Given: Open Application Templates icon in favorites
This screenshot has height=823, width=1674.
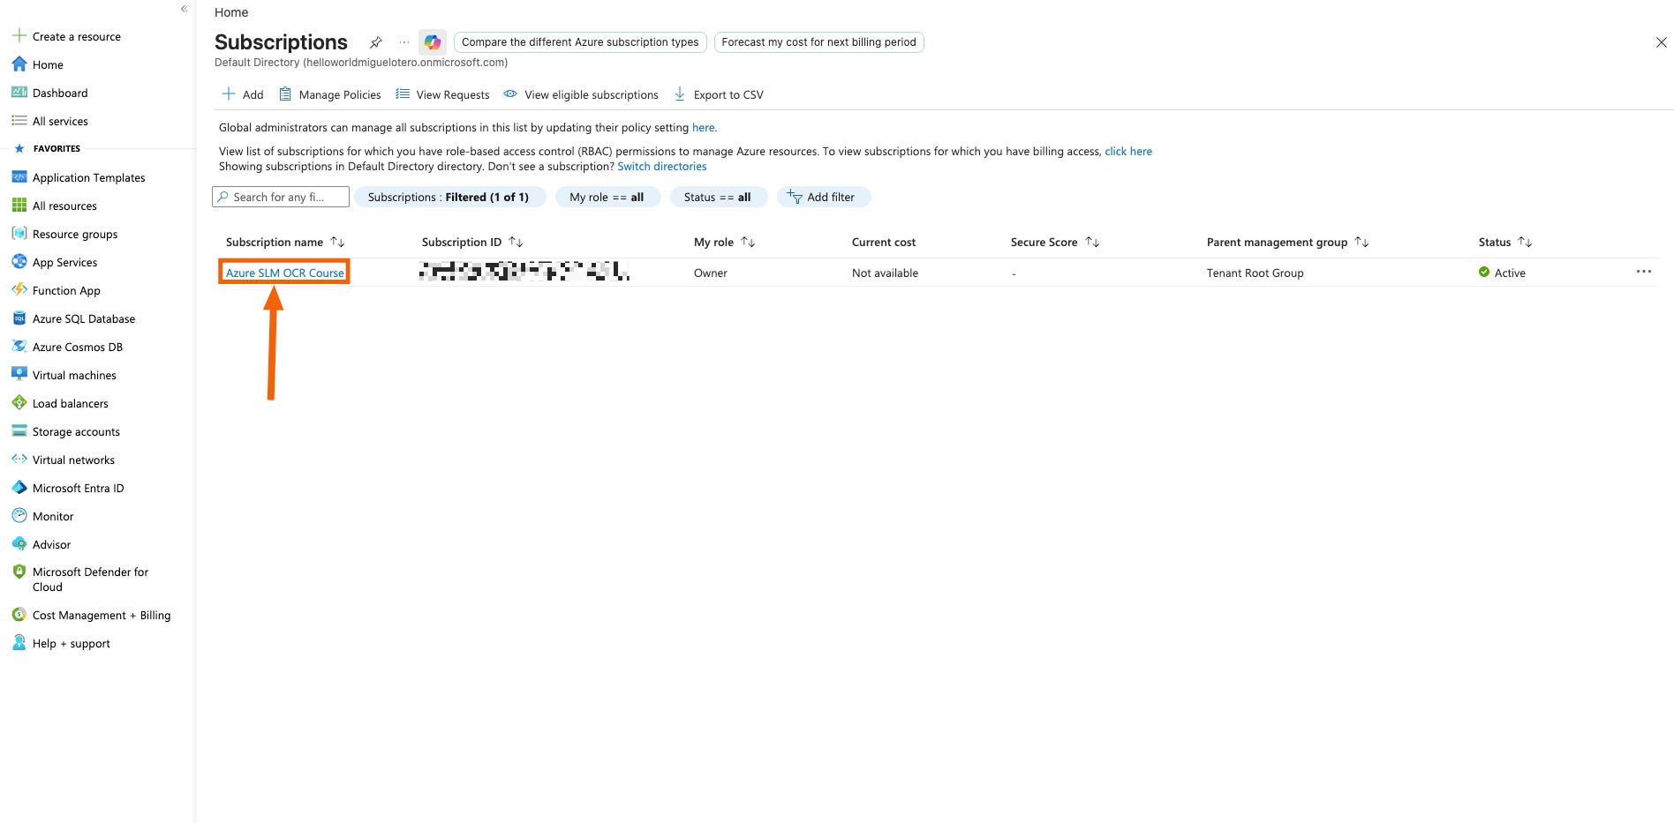Looking at the screenshot, I should pyautogui.click(x=19, y=177).
